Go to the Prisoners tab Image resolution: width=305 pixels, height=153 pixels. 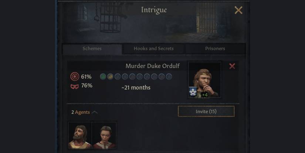click(x=215, y=49)
